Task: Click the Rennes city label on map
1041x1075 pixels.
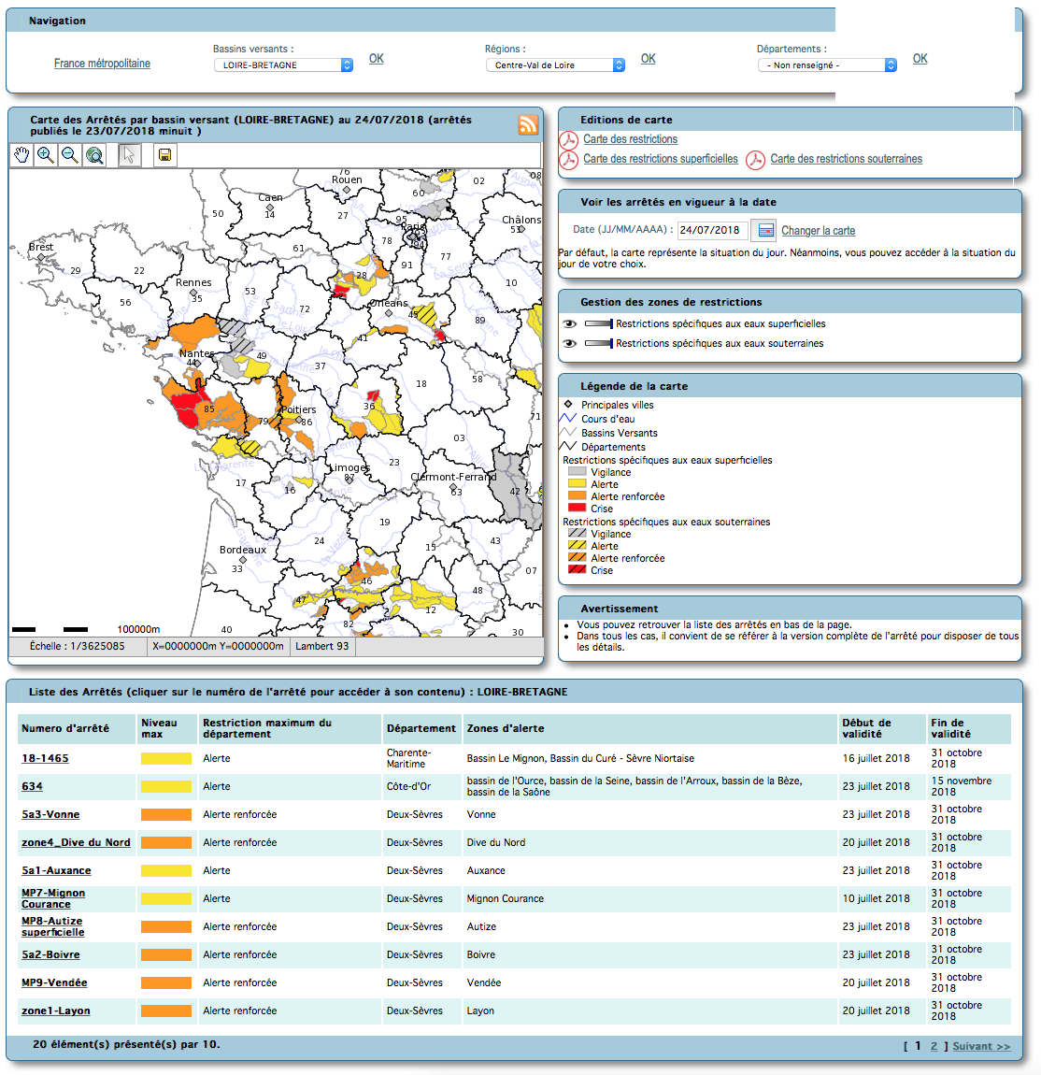Action: (193, 282)
